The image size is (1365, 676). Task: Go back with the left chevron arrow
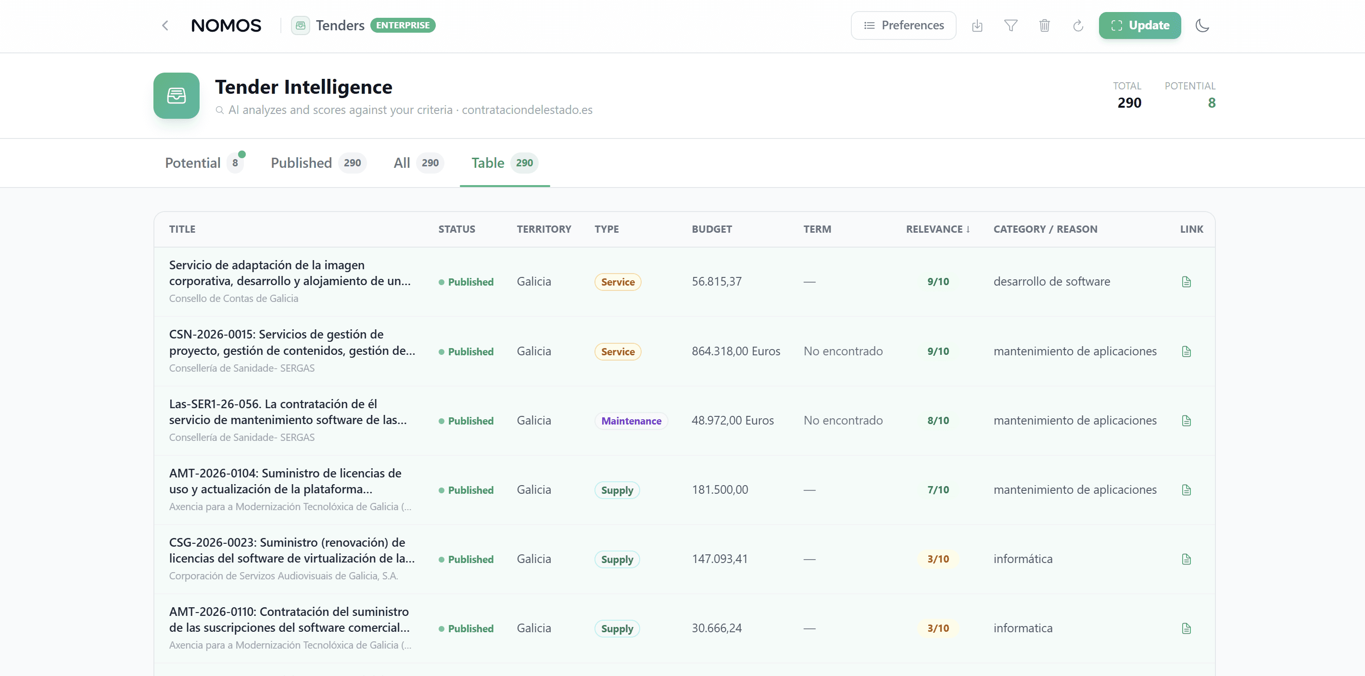click(165, 25)
